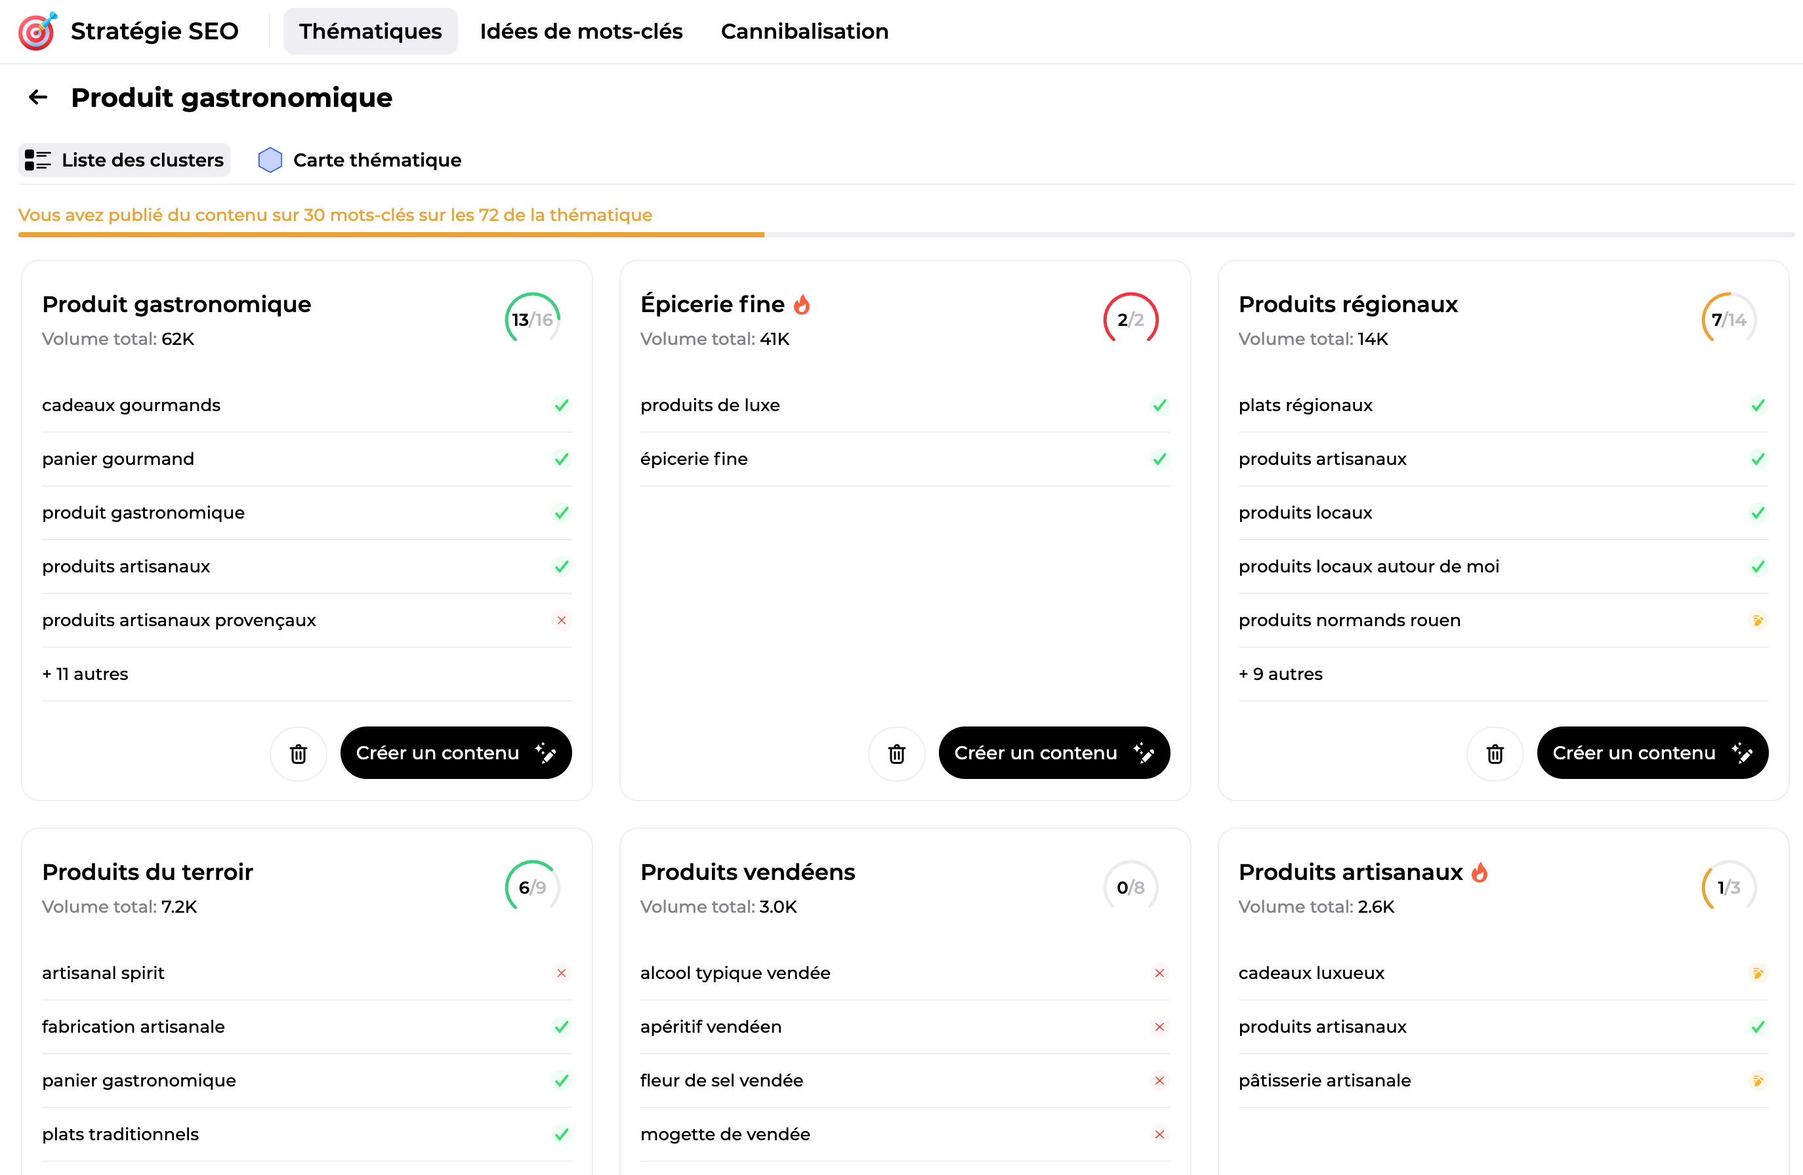Create content for Épicerie fine cluster

pos(1054,753)
